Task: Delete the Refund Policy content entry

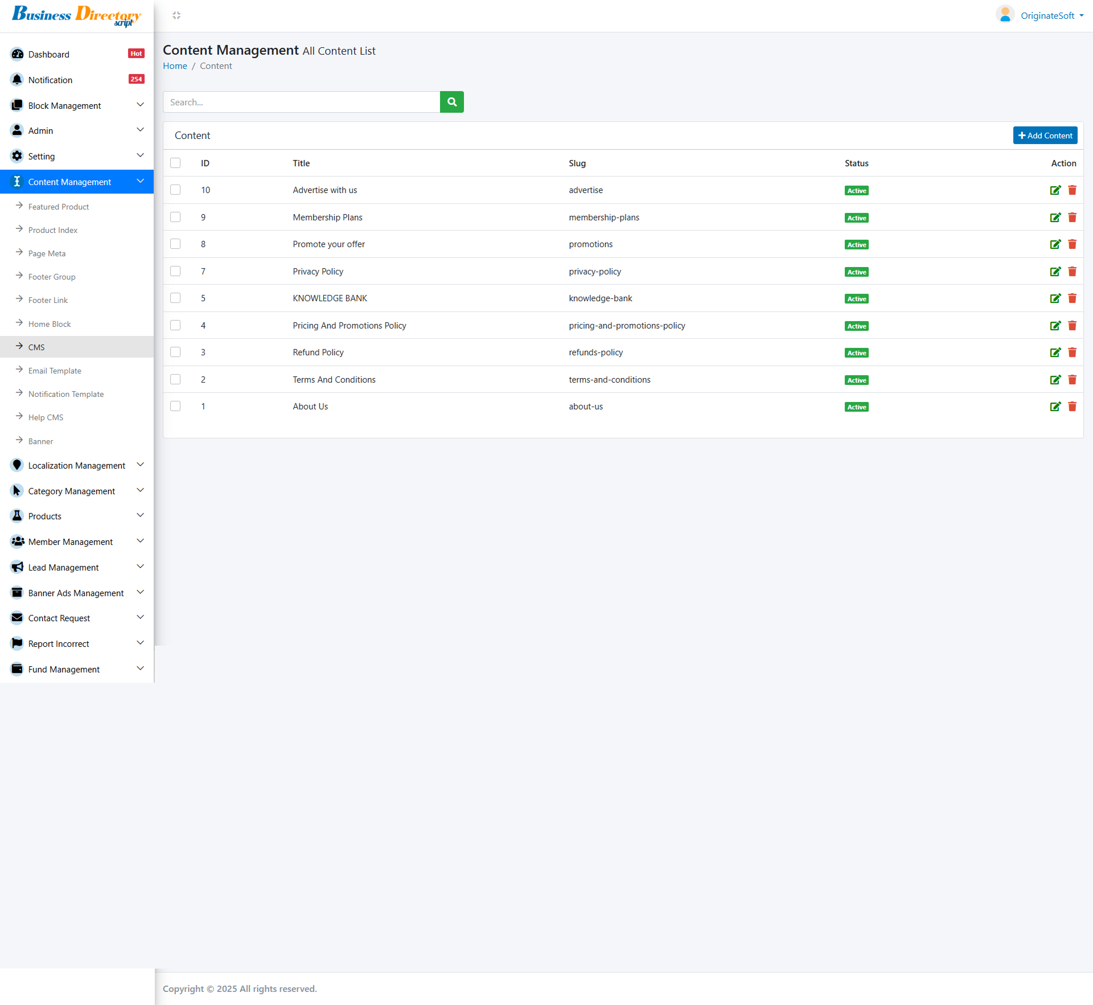Action: tap(1072, 352)
